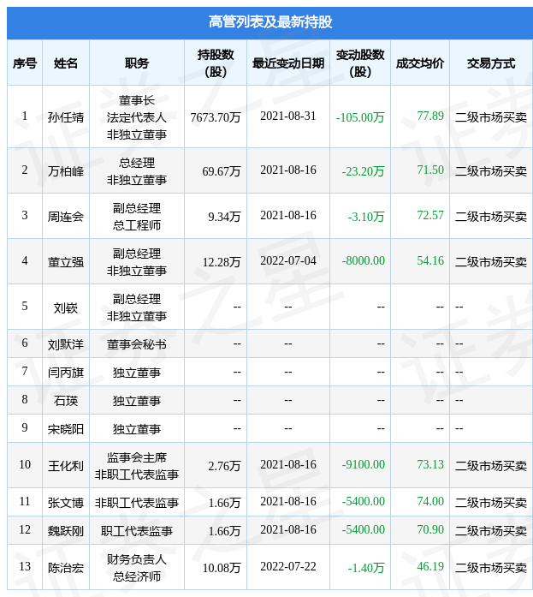The height and width of the screenshot is (597, 533).
Task: Click the change value -9100.00
Action: click(x=363, y=464)
